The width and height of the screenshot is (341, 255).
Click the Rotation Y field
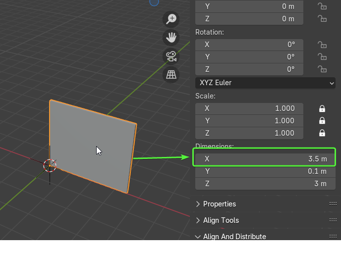[x=249, y=57]
